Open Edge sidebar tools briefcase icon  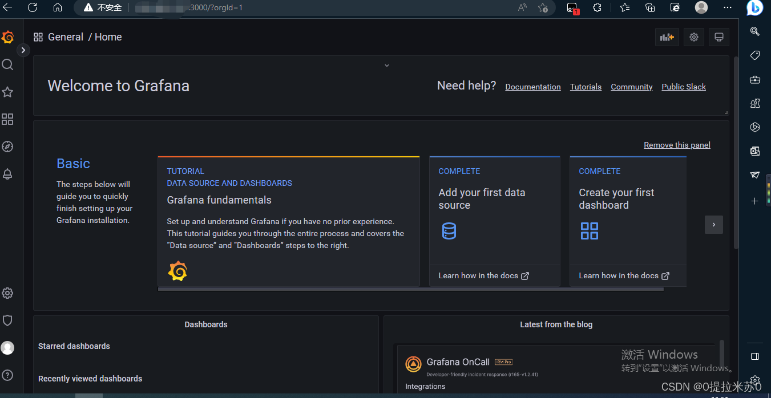754,79
